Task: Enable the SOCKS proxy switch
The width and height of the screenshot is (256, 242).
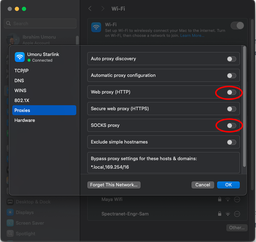Action: pos(231,125)
